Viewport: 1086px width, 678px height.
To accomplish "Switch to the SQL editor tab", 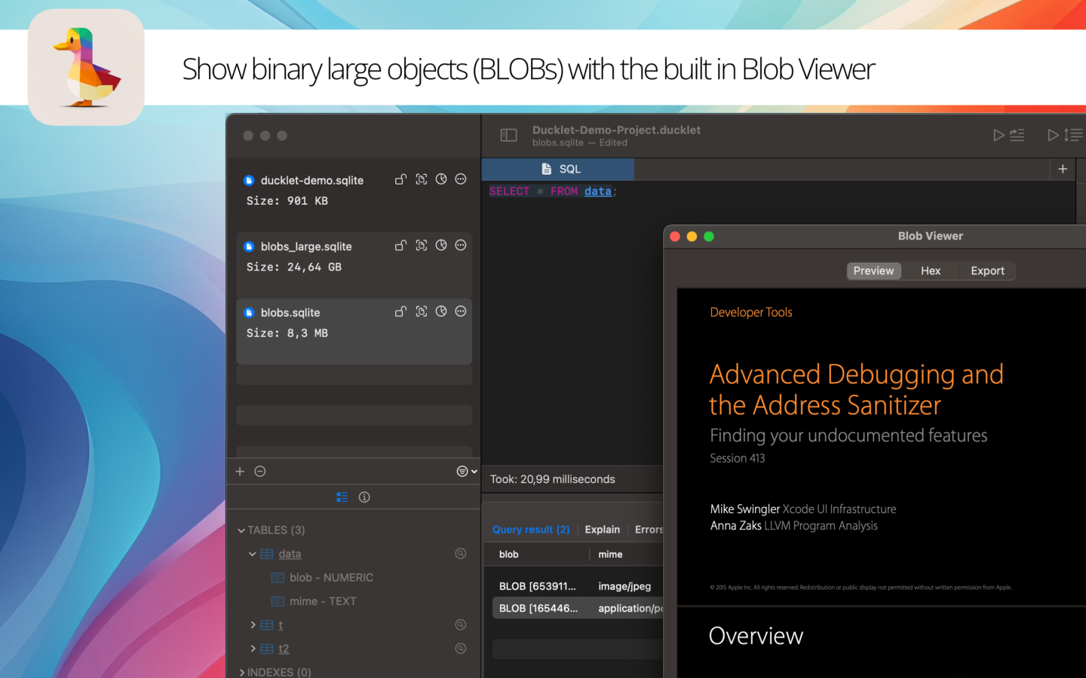I will (x=558, y=169).
